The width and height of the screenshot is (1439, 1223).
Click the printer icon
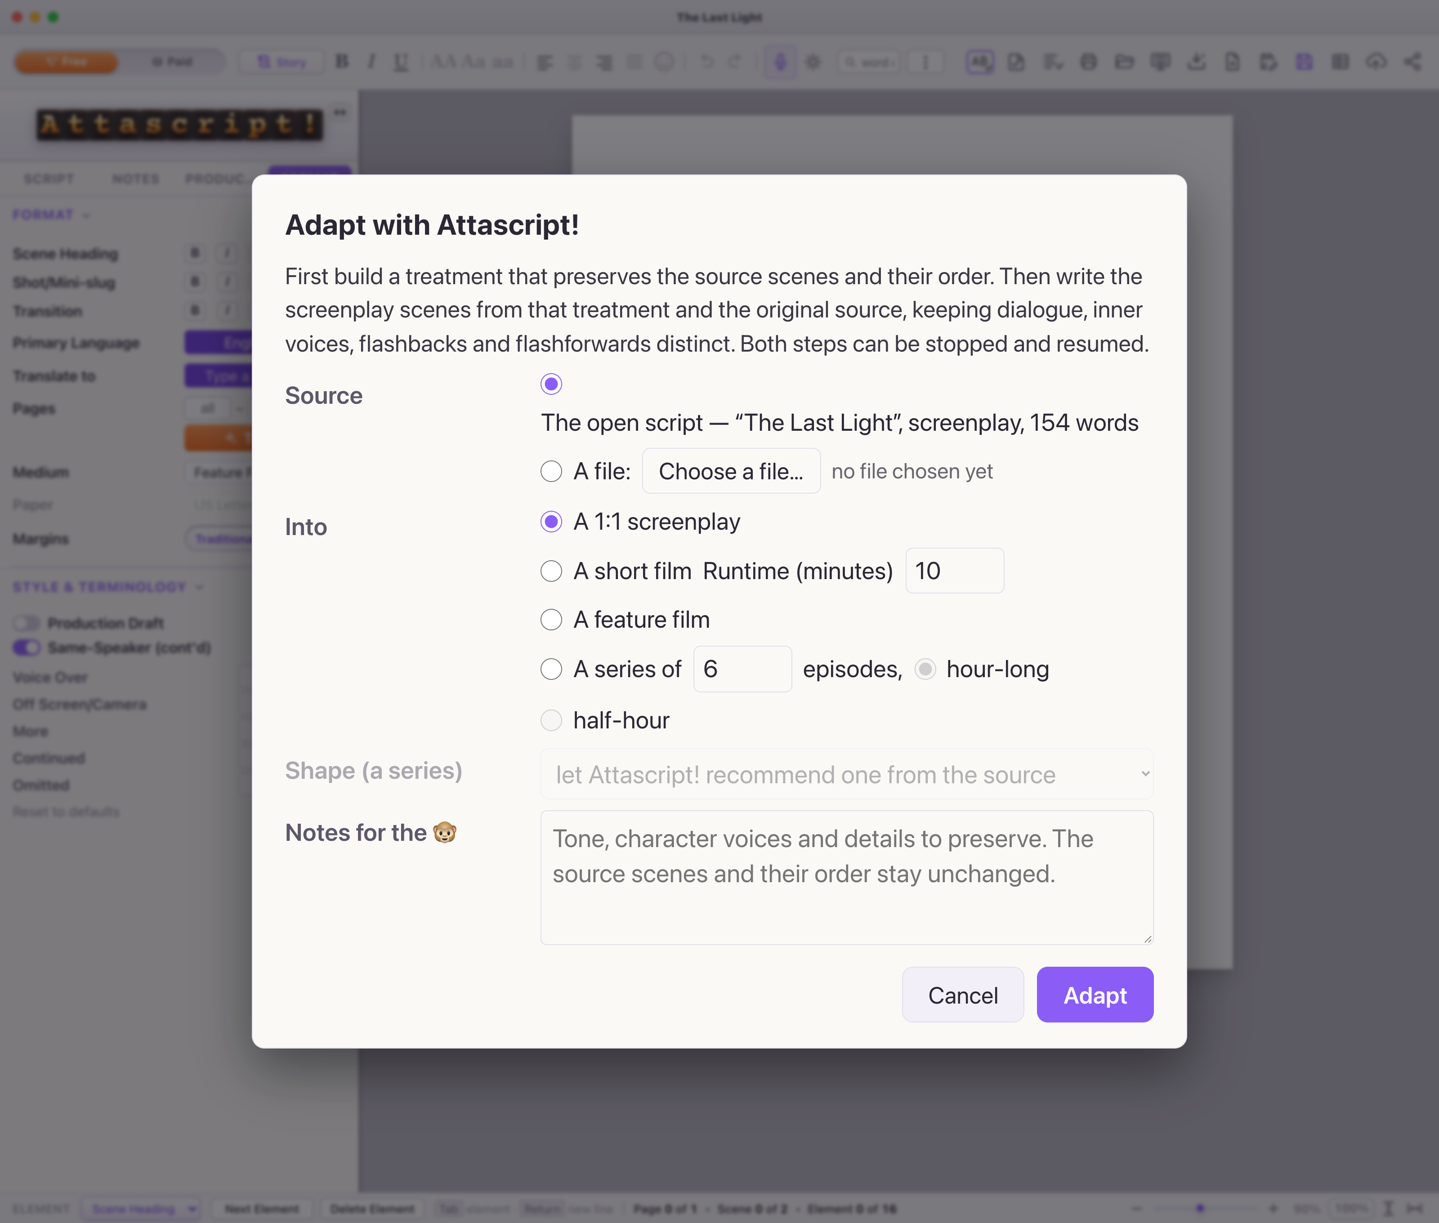click(1089, 62)
